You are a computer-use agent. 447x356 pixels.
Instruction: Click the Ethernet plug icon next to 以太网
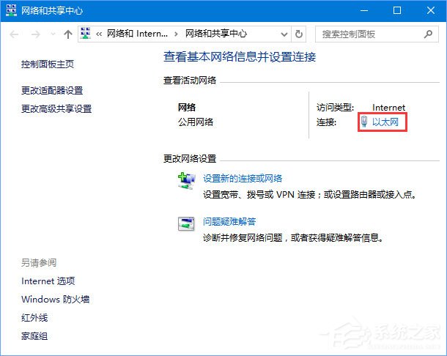click(364, 122)
